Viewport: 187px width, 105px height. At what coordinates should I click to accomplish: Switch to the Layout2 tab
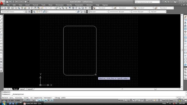pos(30,89)
